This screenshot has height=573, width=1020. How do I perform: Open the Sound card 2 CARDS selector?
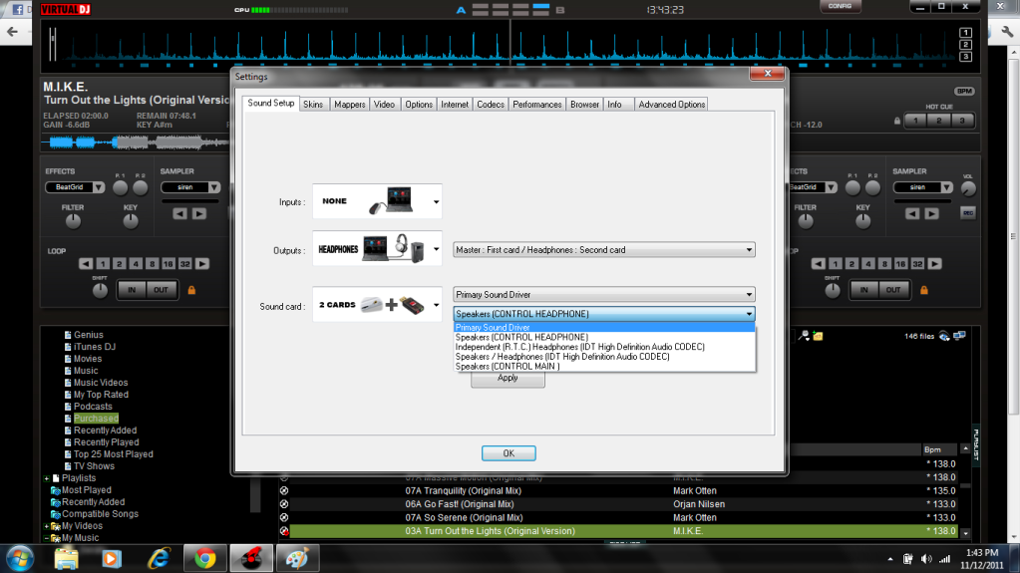click(x=377, y=304)
